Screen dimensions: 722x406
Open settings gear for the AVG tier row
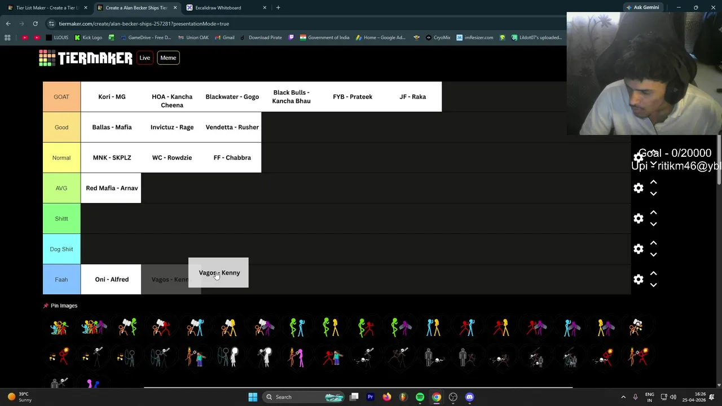point(639,188)
